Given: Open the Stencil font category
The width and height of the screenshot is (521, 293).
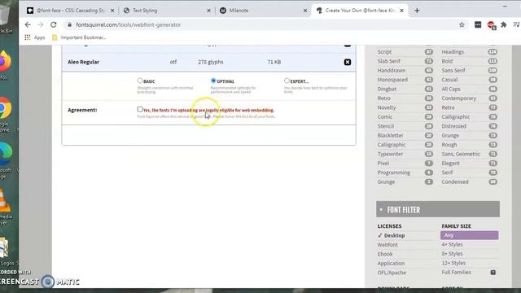Looking at the screenshot, I should 385,126.
